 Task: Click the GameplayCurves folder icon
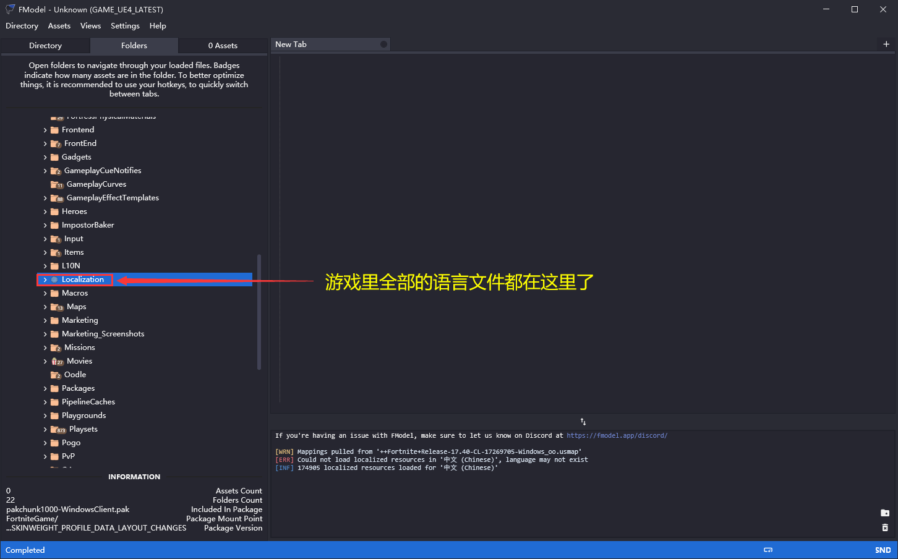[57, 184]
